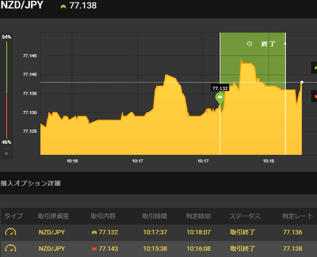
Task: Click judgment time 10:18:07
Action: tap(199, 232)
